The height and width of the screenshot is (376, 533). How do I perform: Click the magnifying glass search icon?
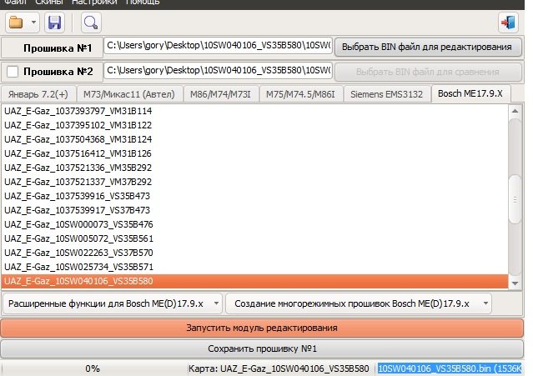click(90, 23)
